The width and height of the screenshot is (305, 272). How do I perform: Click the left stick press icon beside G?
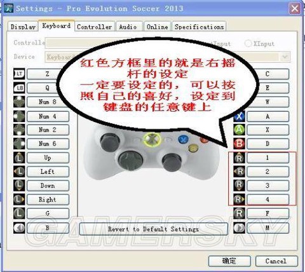click(x=19, y=214)
